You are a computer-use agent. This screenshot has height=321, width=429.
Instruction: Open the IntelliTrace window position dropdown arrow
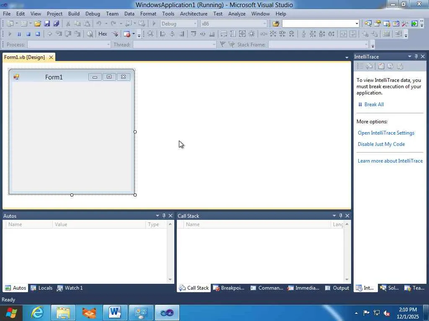(x=410, y=56)
